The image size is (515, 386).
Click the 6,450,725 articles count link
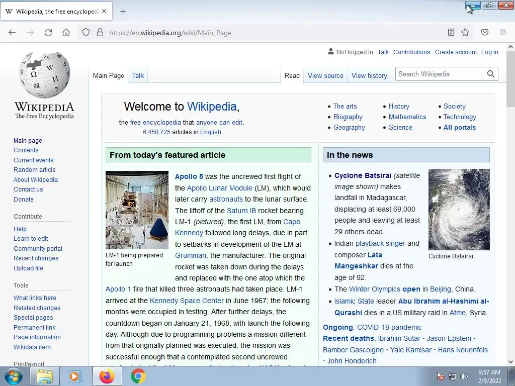click(x=156, y=132)
